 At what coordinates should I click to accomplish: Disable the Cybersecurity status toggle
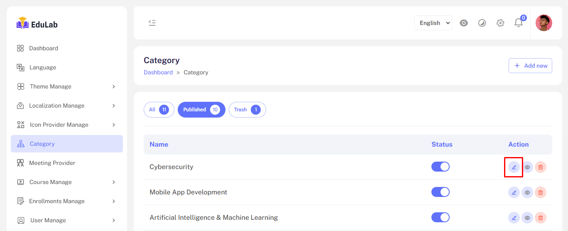click(441, 167)
